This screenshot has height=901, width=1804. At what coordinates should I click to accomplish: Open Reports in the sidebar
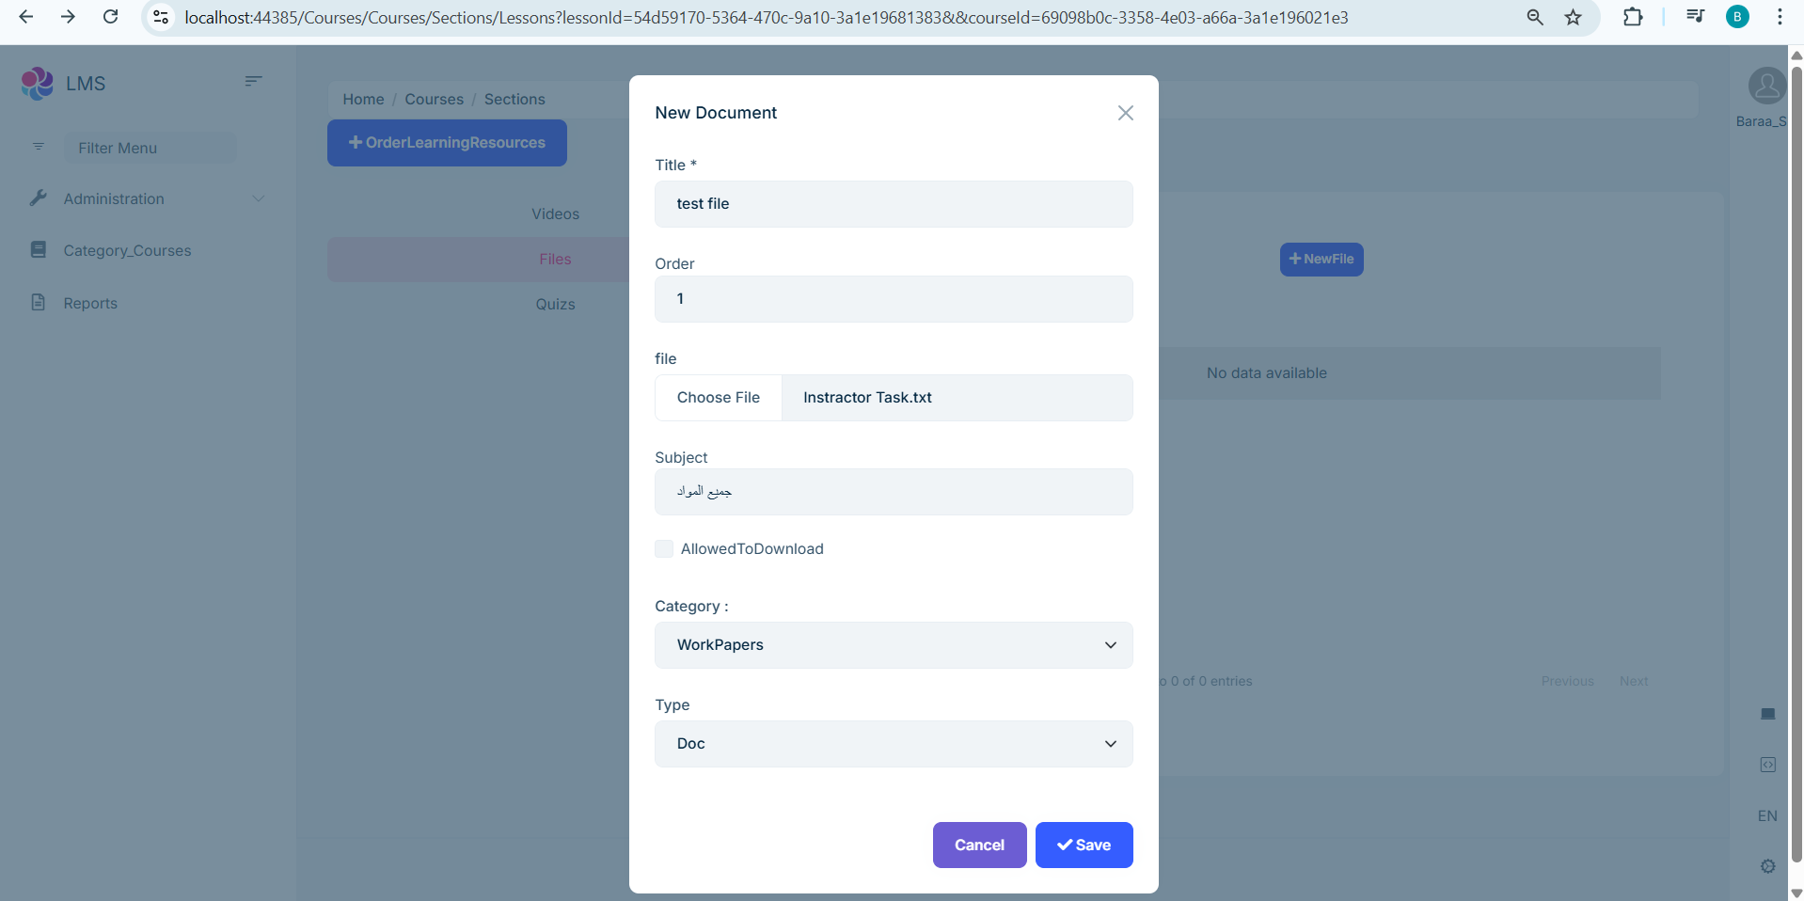pos(90,304)
